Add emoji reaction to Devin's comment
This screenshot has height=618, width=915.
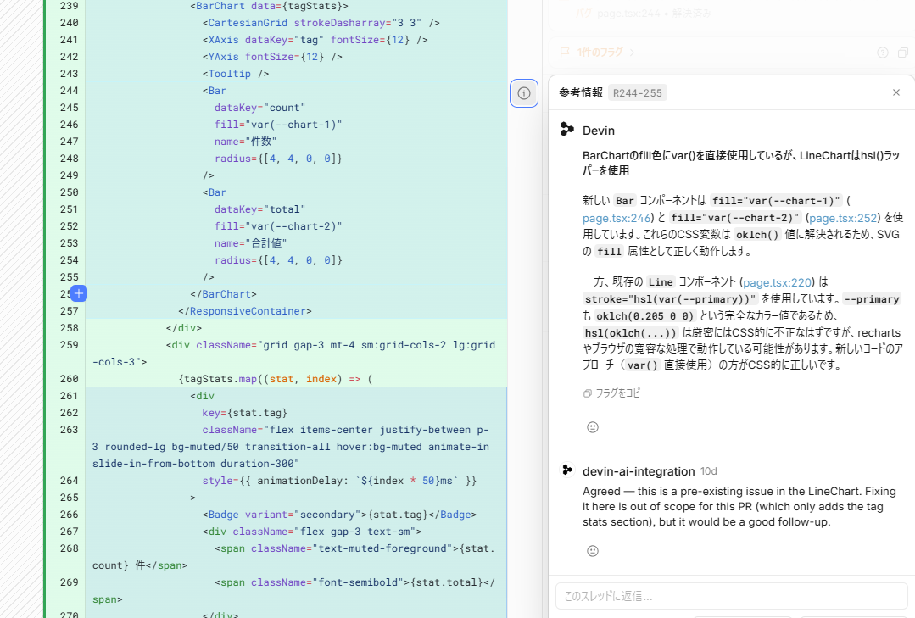click(592, 427)
